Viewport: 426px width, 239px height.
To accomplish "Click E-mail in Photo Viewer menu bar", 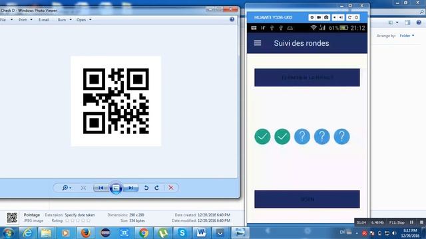I will coord(44,20).
